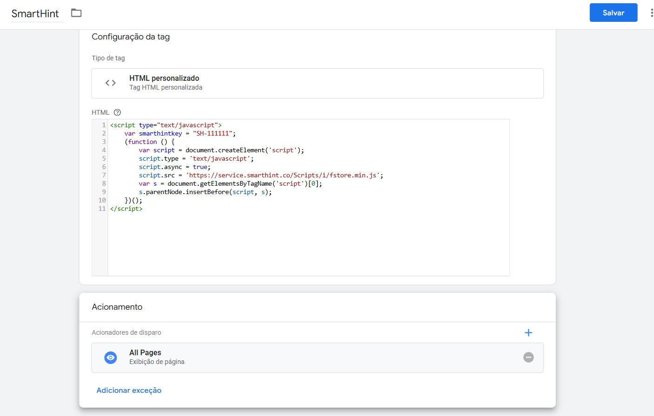This screenshot has height=416, width=654.
Task: Click the Configuração da tag heading
Action: [x=131, y=37]
